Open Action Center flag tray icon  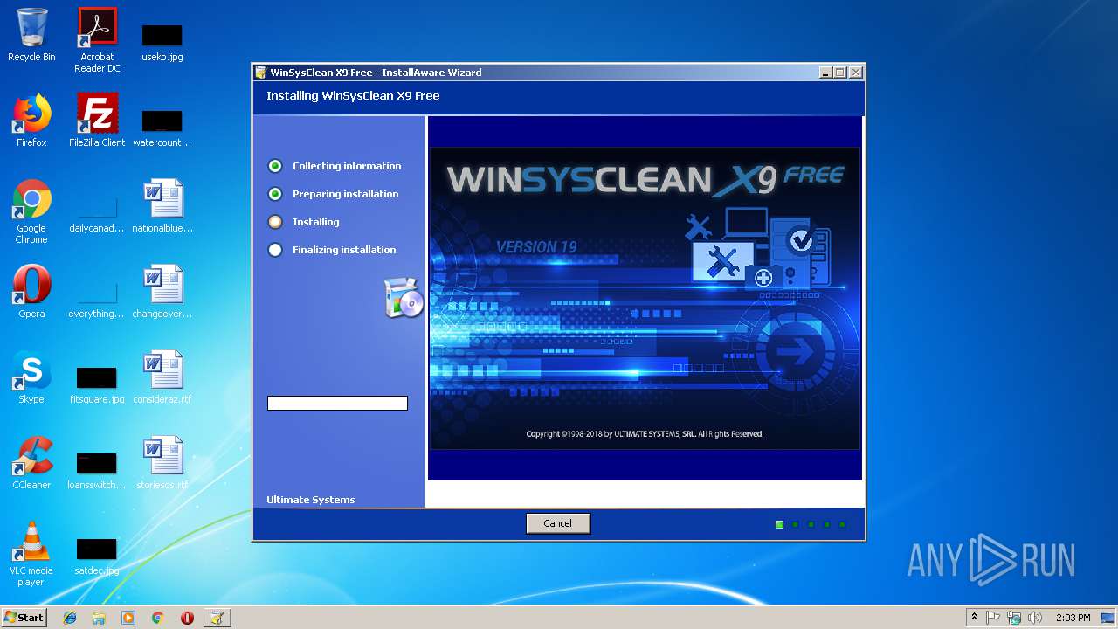pos(993,618)
